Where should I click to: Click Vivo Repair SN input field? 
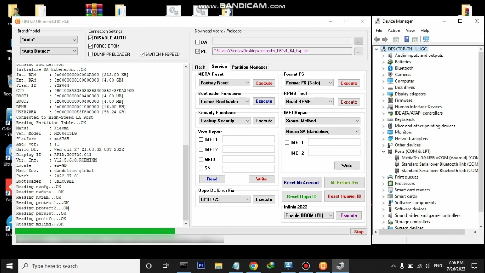(x=249, y=168)
